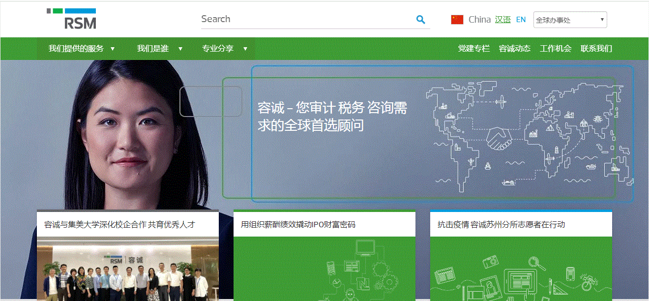Click the China flag icon
Screen dimensions: 649x301
[457, 20]
